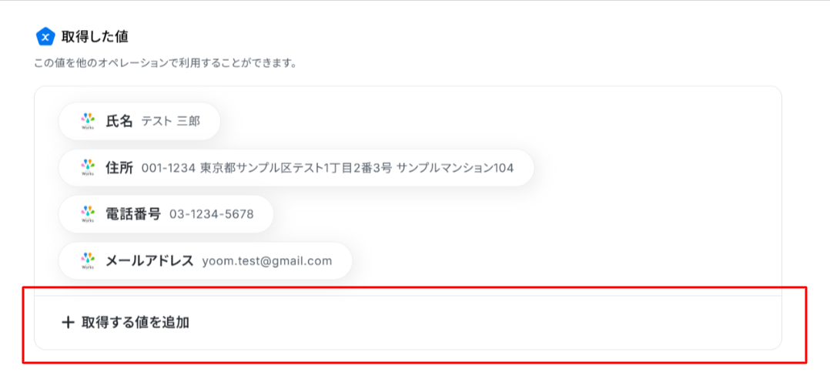Image resolution: width=830 pixels, height=389 pixels.
Task: Select the value テスト 三郎
Action: 170,121
